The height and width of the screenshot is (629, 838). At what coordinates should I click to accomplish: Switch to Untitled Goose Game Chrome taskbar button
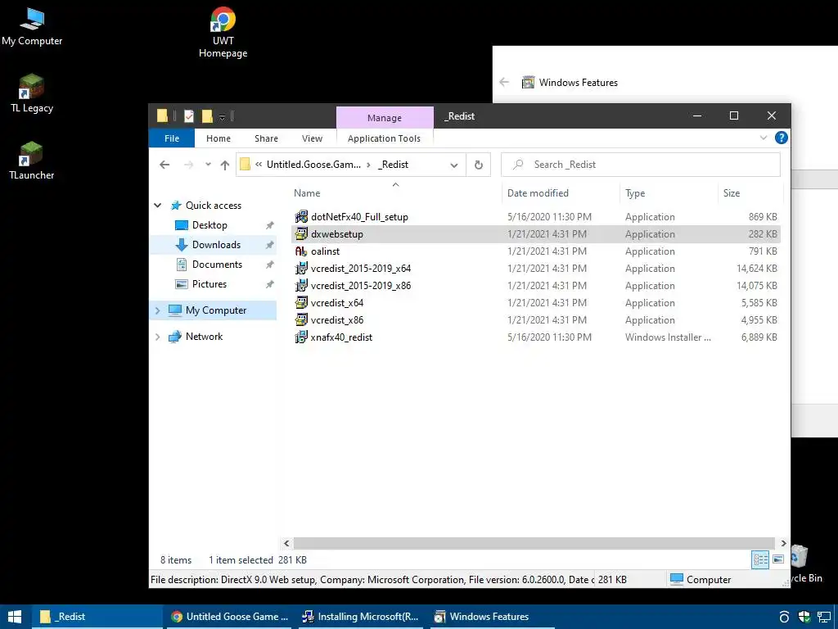229,617
